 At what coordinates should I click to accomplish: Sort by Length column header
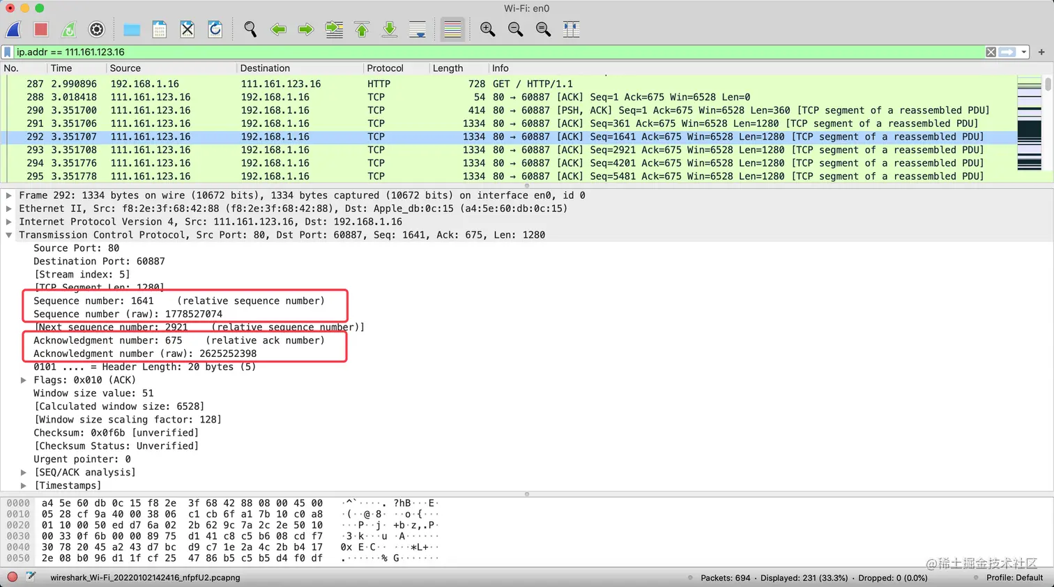(458, 68)
